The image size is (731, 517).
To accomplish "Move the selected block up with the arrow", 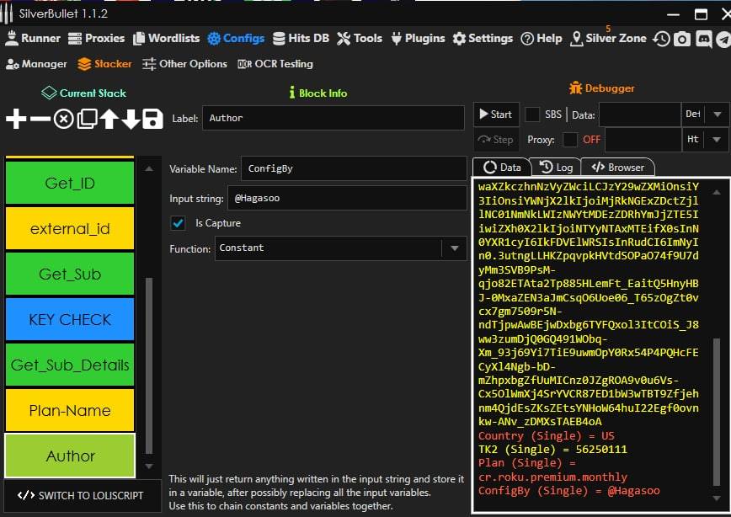I will point(109,120).
